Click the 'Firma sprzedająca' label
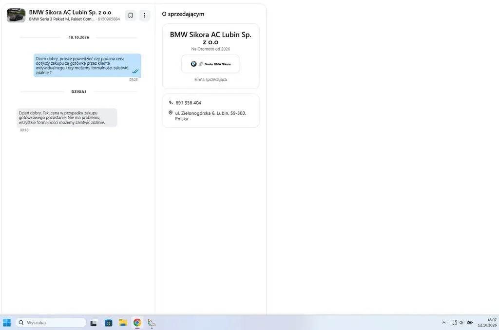The width and height of the screenshot is (499, 330). coord(211,79)
